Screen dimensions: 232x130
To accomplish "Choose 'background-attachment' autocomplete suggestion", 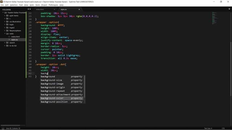I will point(62,95).
